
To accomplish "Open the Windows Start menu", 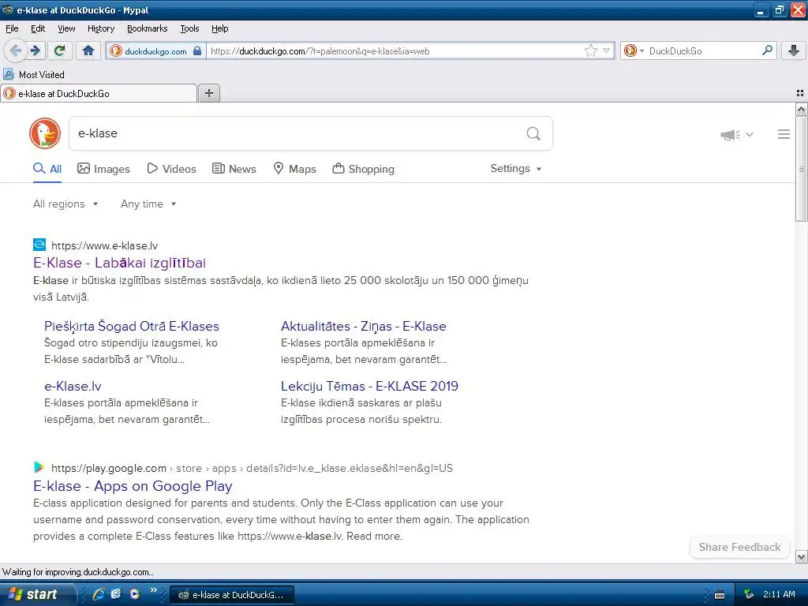I will coord(36,594).
